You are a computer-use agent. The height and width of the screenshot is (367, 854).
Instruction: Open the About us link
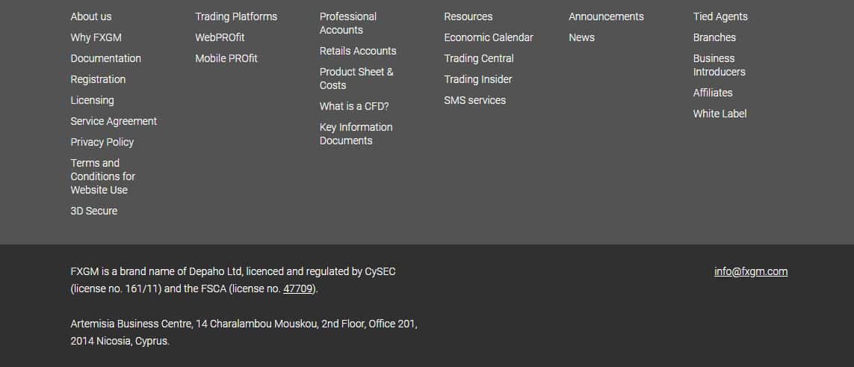[x=91, y=16]
